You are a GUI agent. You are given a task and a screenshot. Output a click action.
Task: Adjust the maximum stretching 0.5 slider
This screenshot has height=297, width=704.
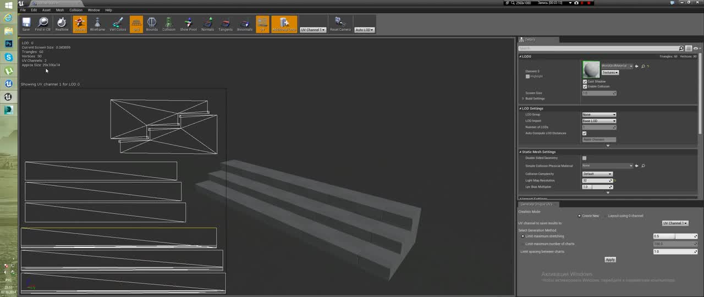pos(674,236)
